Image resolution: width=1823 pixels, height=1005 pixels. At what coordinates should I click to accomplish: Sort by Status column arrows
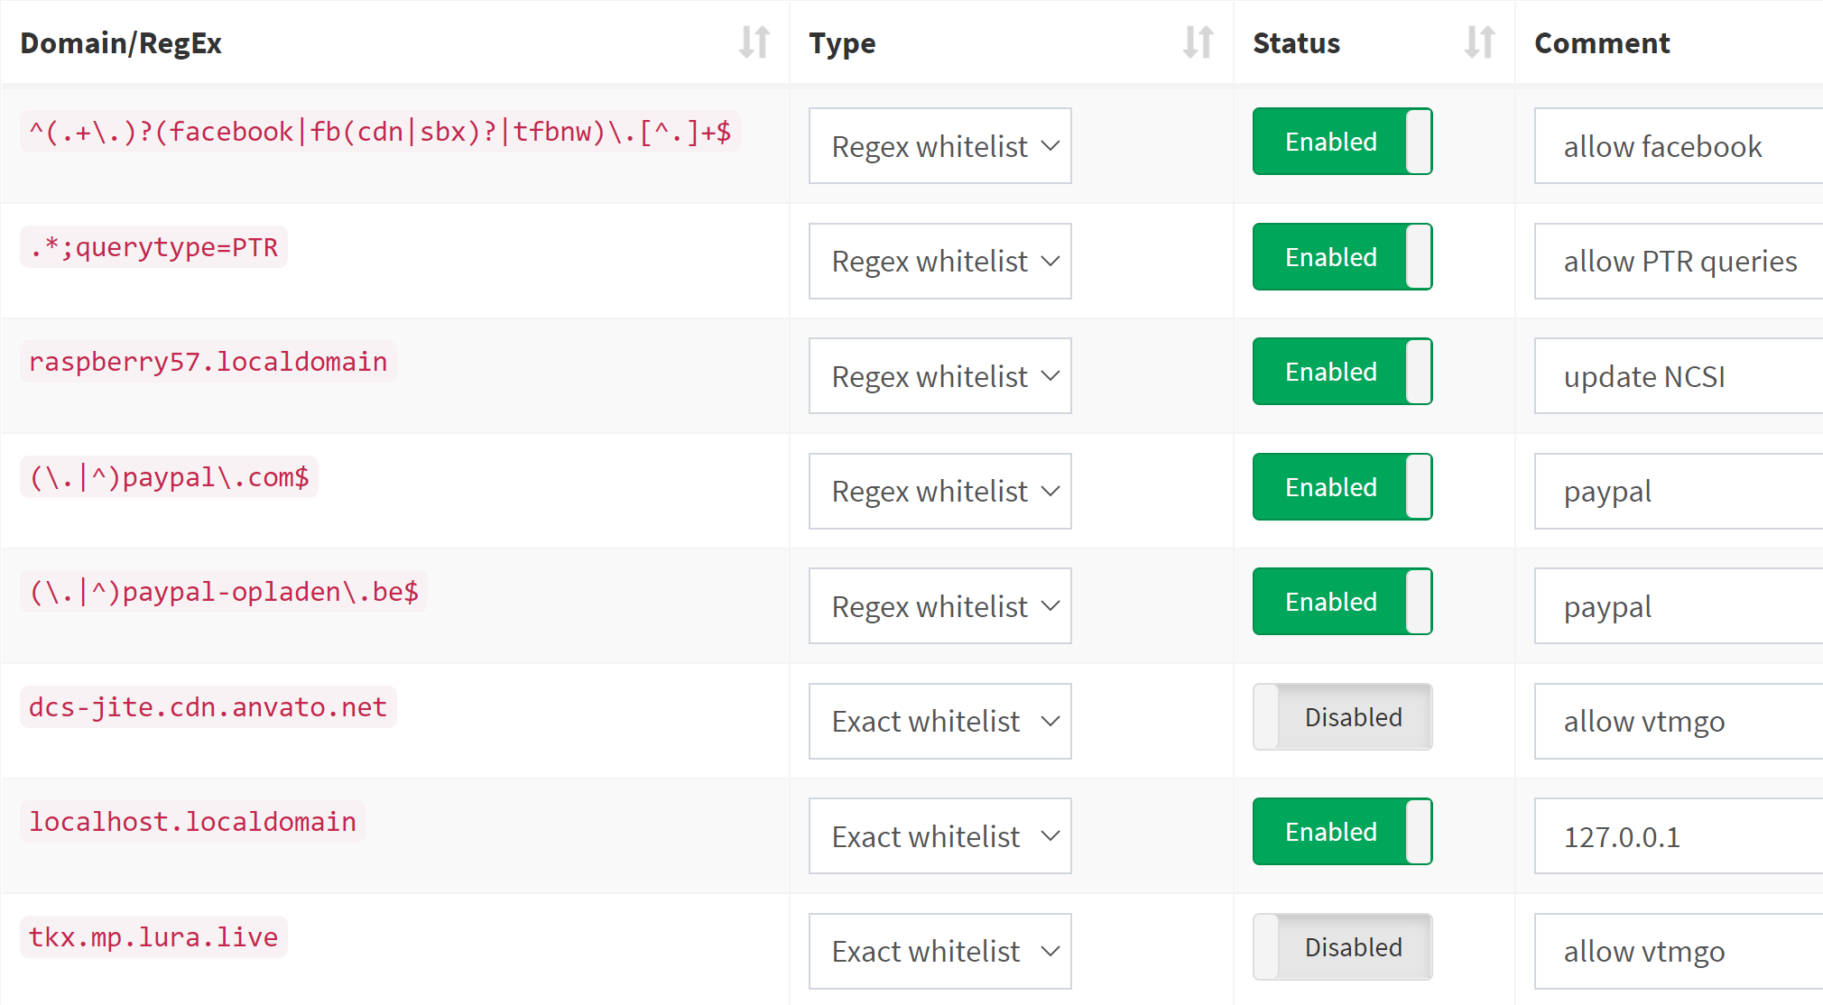(1480, 42)
